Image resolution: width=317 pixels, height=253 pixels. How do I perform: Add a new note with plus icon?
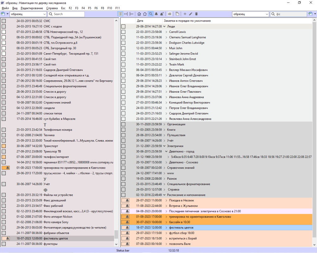point(185,14)
